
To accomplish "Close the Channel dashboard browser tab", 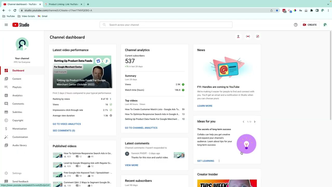I will point(40,4).
